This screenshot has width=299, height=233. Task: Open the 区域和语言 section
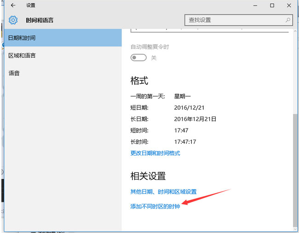click(63, 56)
